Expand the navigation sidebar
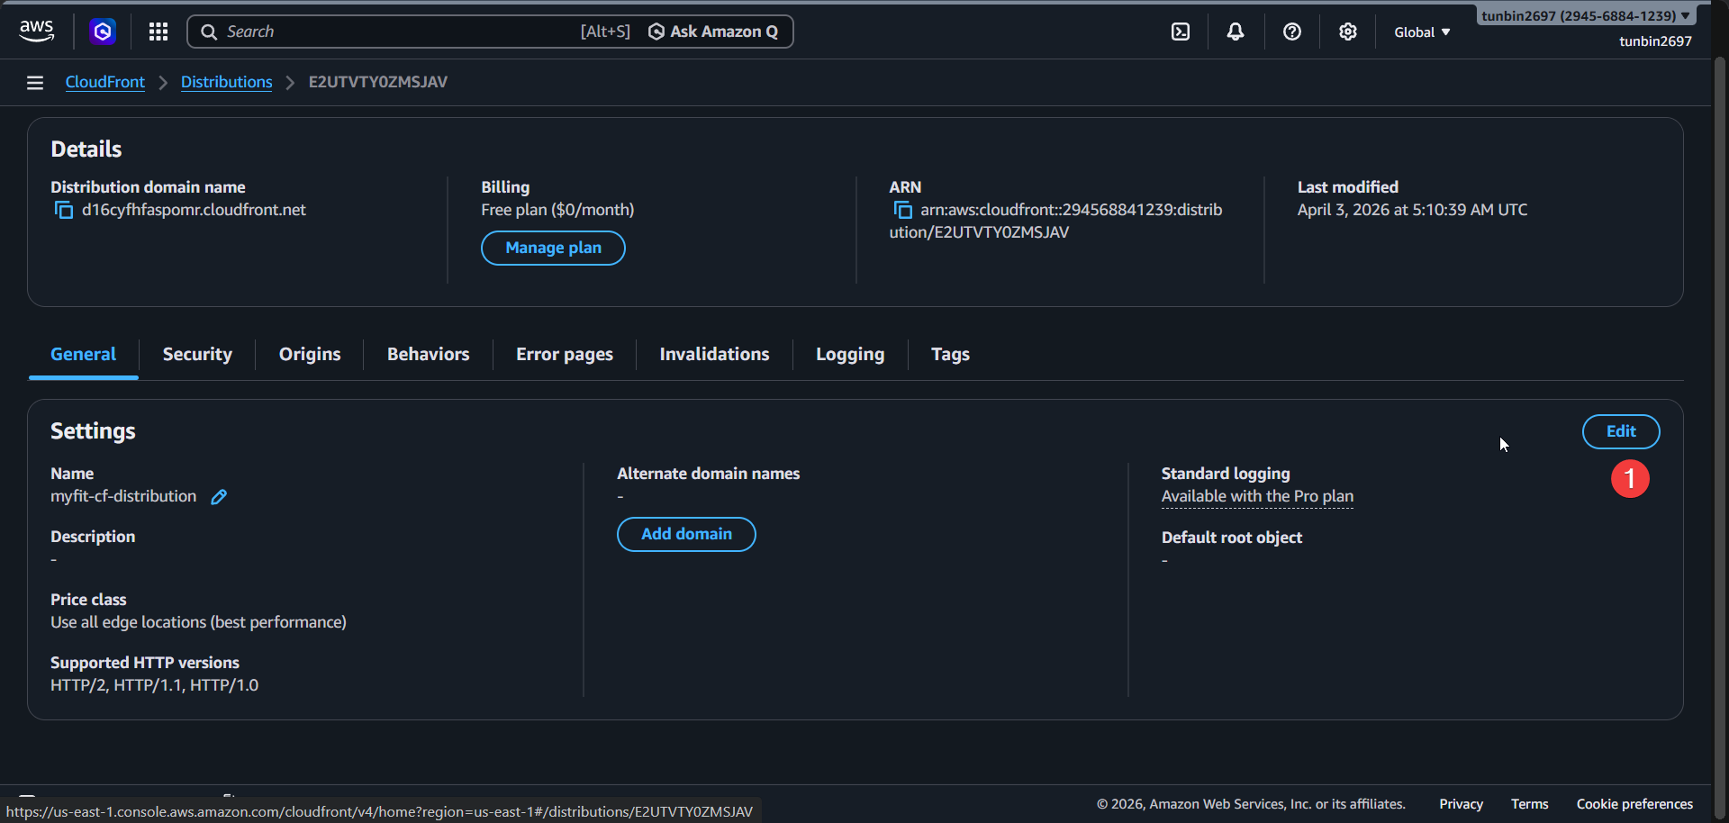 tap(34, 82)
